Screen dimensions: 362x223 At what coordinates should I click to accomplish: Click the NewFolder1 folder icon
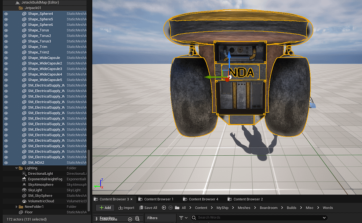click(21, 206)
